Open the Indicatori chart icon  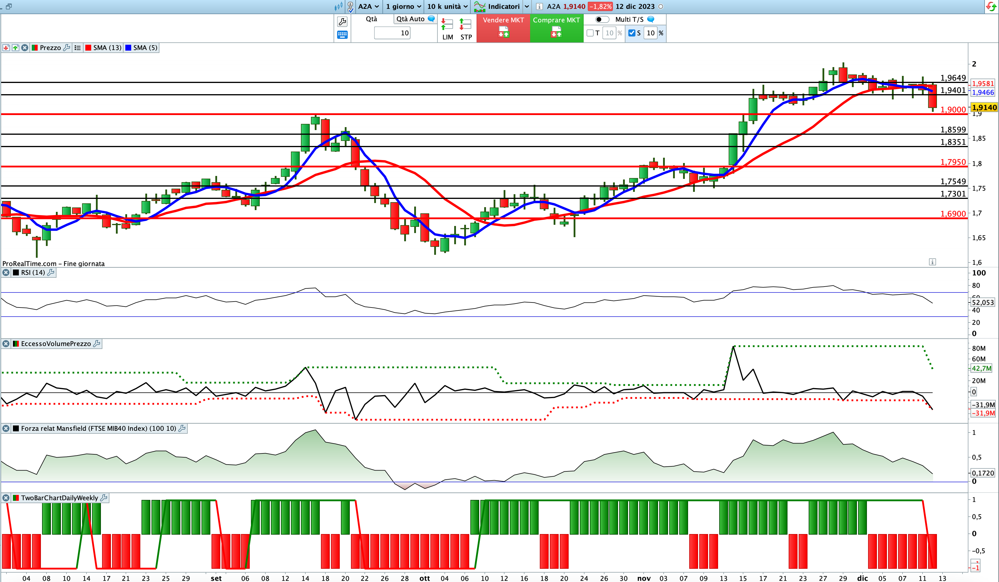(480, 6)
